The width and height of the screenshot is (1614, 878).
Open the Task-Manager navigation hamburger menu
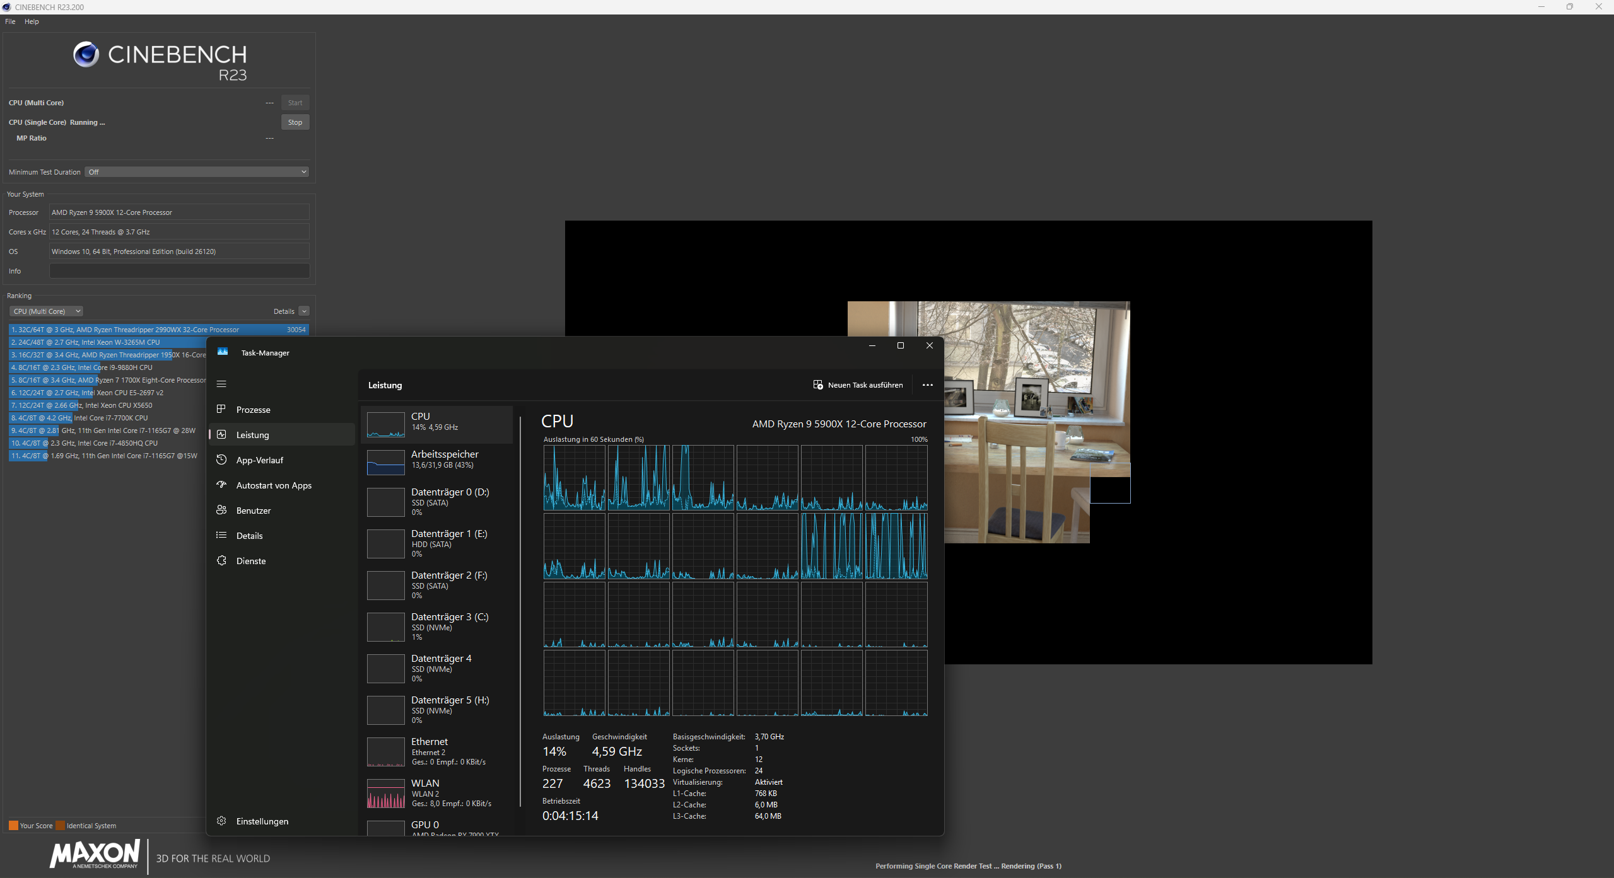[x=221, y=383]
